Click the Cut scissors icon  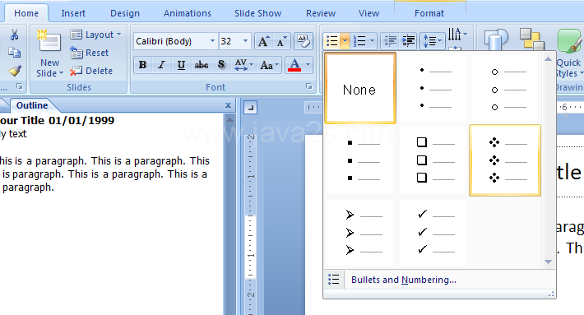click(x=14, y=35)
